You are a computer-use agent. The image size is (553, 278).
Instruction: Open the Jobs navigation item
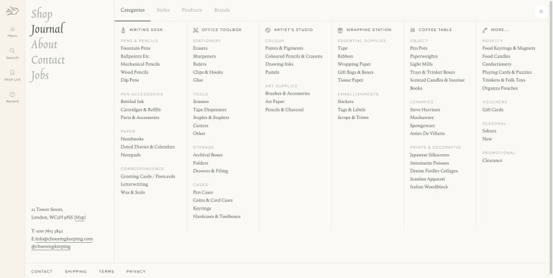(x=40, y=75)
